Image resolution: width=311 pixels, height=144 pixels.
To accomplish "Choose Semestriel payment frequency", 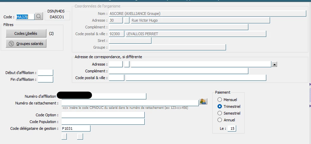I will [220, 113].
